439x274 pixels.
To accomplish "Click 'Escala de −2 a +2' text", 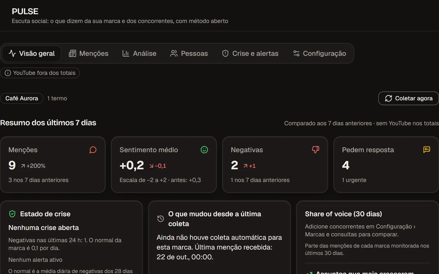I will point(143,180).
